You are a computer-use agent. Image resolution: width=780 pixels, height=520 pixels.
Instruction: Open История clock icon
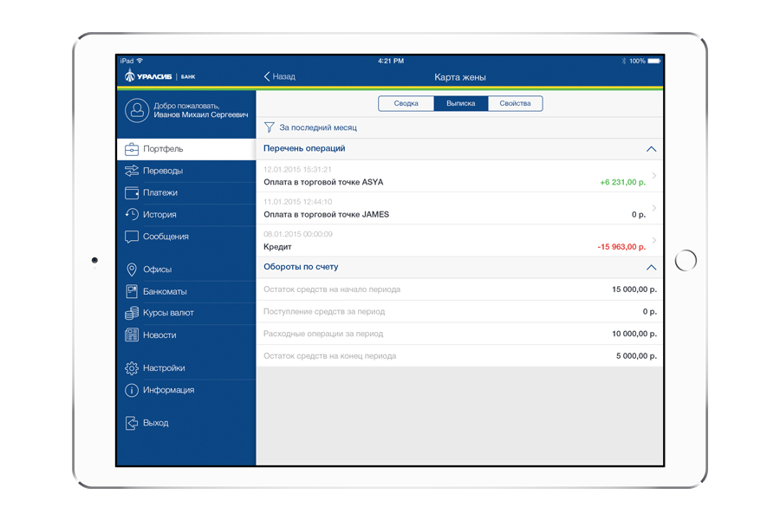click(x=132, y=214)
